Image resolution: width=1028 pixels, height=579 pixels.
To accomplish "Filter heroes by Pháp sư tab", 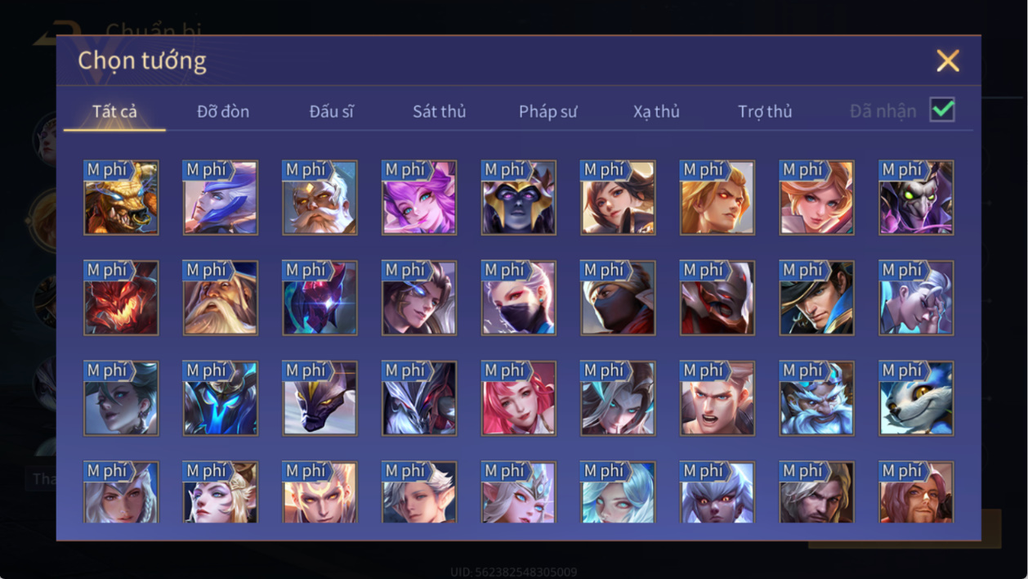I will coord(548,112).
